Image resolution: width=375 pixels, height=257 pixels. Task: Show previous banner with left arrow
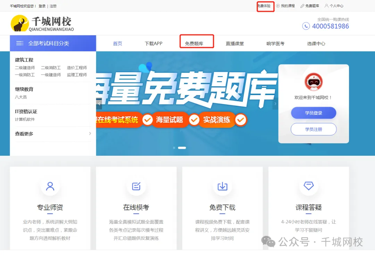point(99,104)
